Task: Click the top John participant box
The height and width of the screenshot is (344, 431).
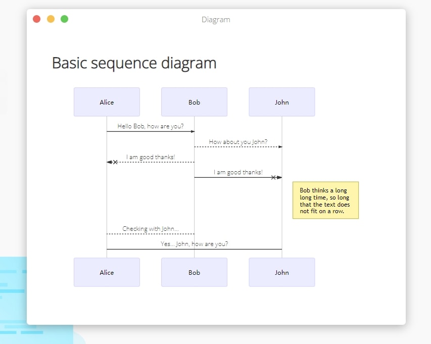Action: tap(282, 102)
